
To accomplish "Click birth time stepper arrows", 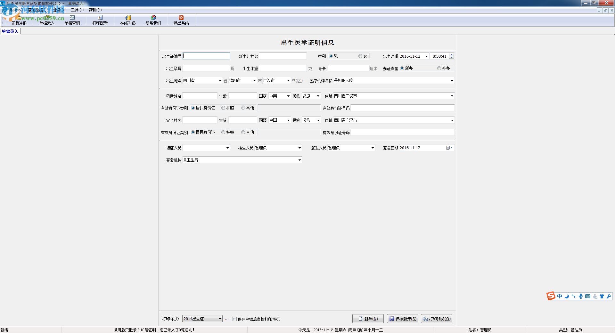I will pos(451,56).
